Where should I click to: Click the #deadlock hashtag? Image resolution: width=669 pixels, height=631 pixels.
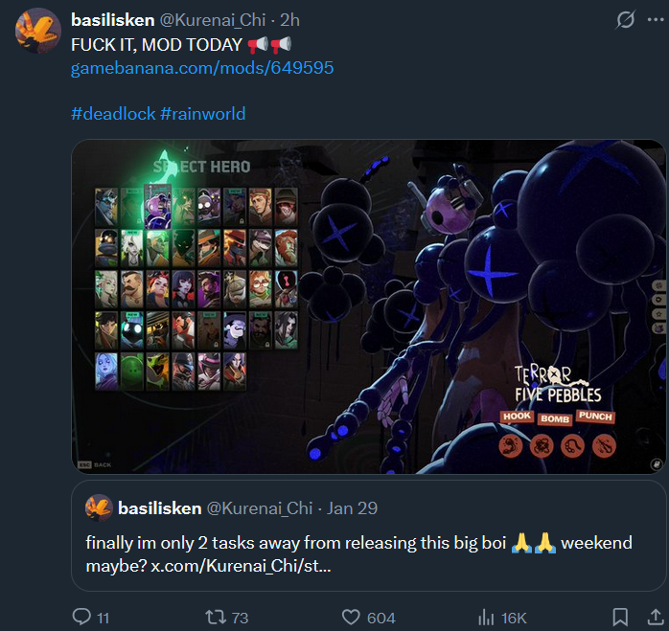113,114
